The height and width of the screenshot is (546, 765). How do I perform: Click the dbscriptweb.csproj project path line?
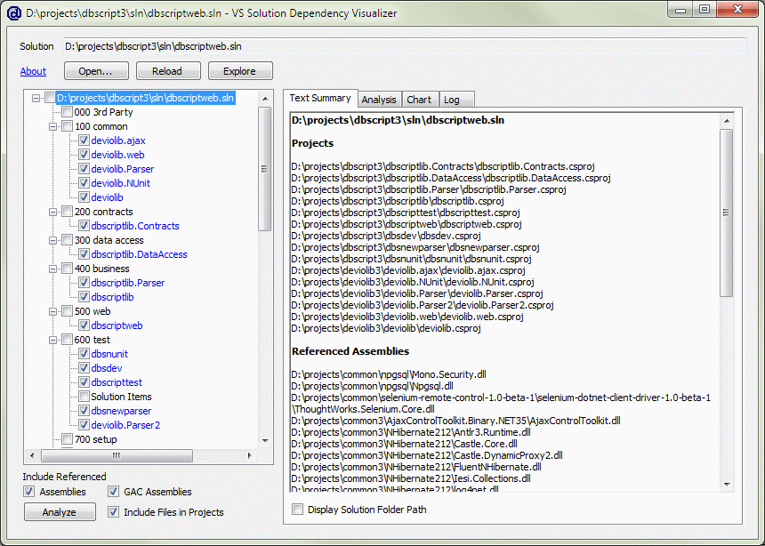407,224
